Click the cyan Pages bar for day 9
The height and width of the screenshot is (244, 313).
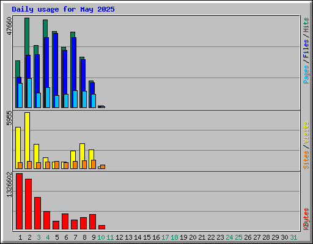(x=94, y=101)
